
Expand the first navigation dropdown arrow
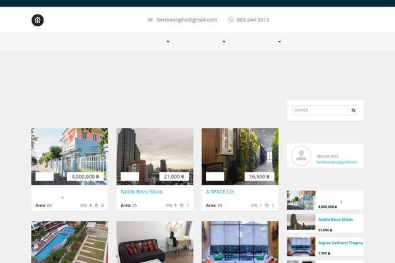point(168,41)
